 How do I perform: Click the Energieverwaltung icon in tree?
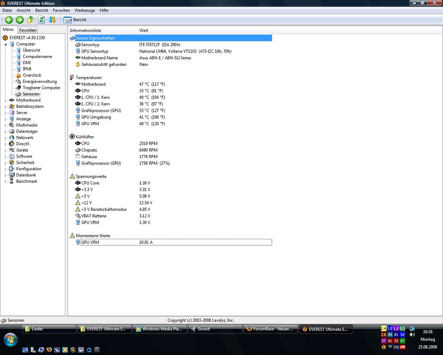18,81
